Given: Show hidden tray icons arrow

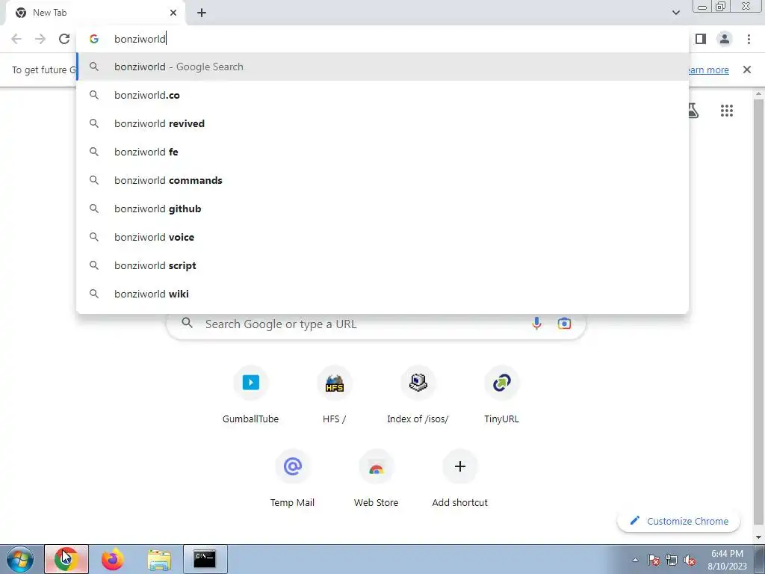Looking at the screenshot, I should 635,560.
